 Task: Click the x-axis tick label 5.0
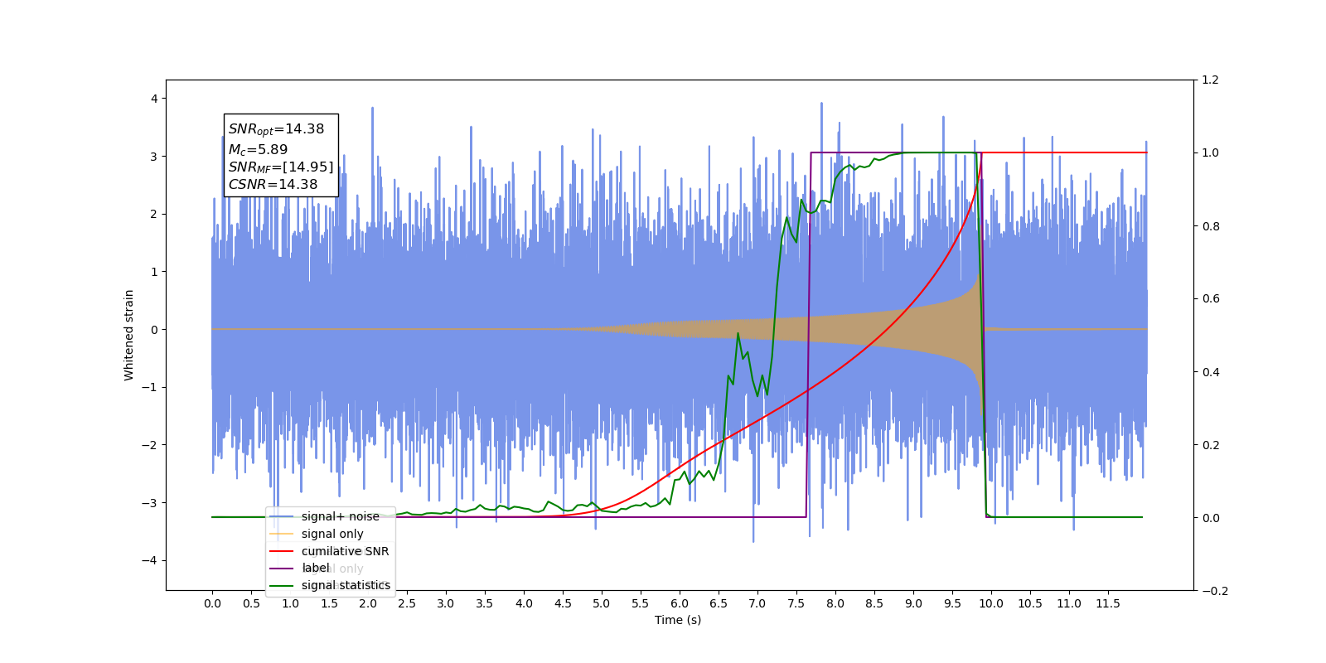(602, 603)
